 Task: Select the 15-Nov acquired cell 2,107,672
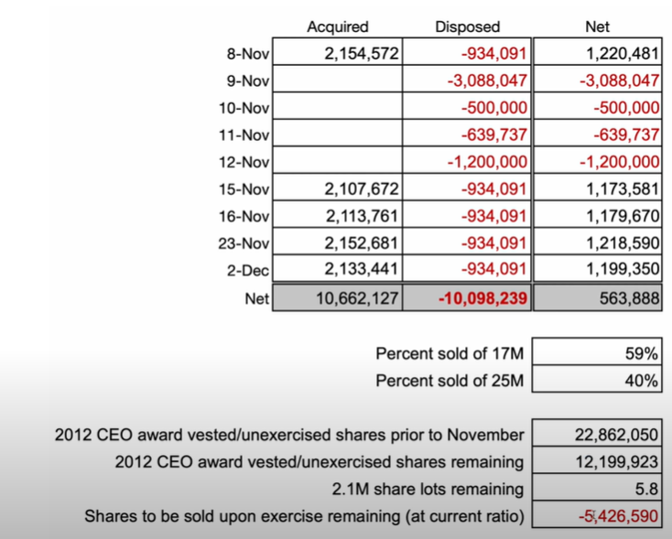pyautogui.click(x=337, y=189)
